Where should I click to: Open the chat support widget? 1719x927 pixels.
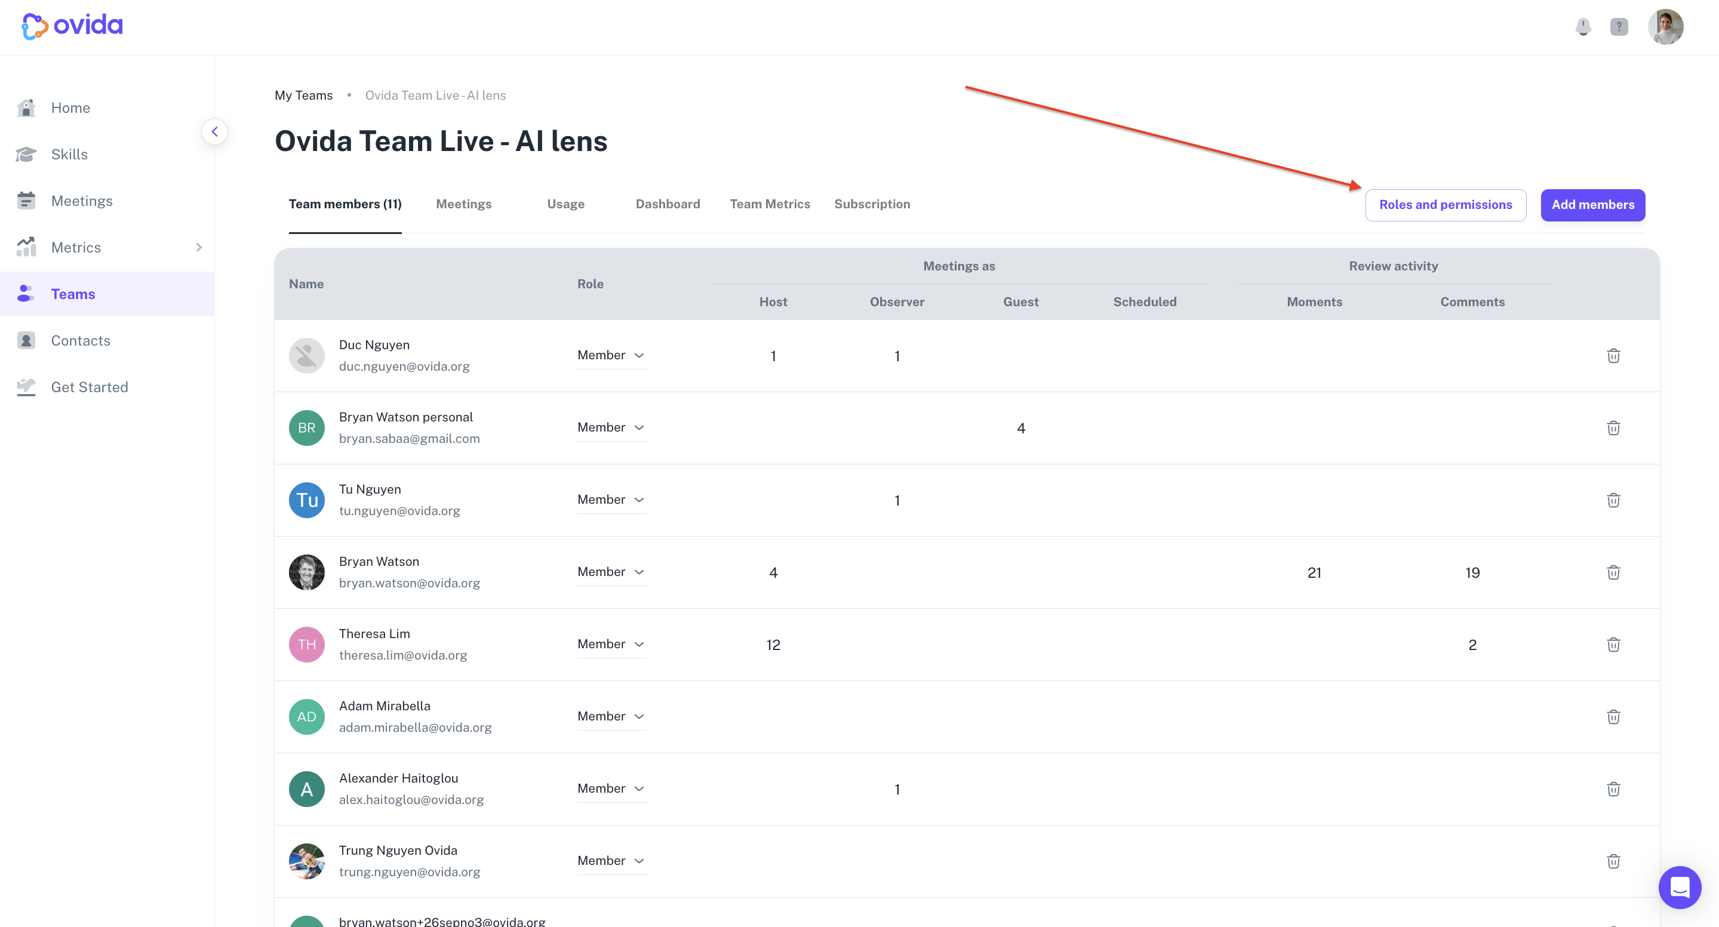pos(1680,888)
